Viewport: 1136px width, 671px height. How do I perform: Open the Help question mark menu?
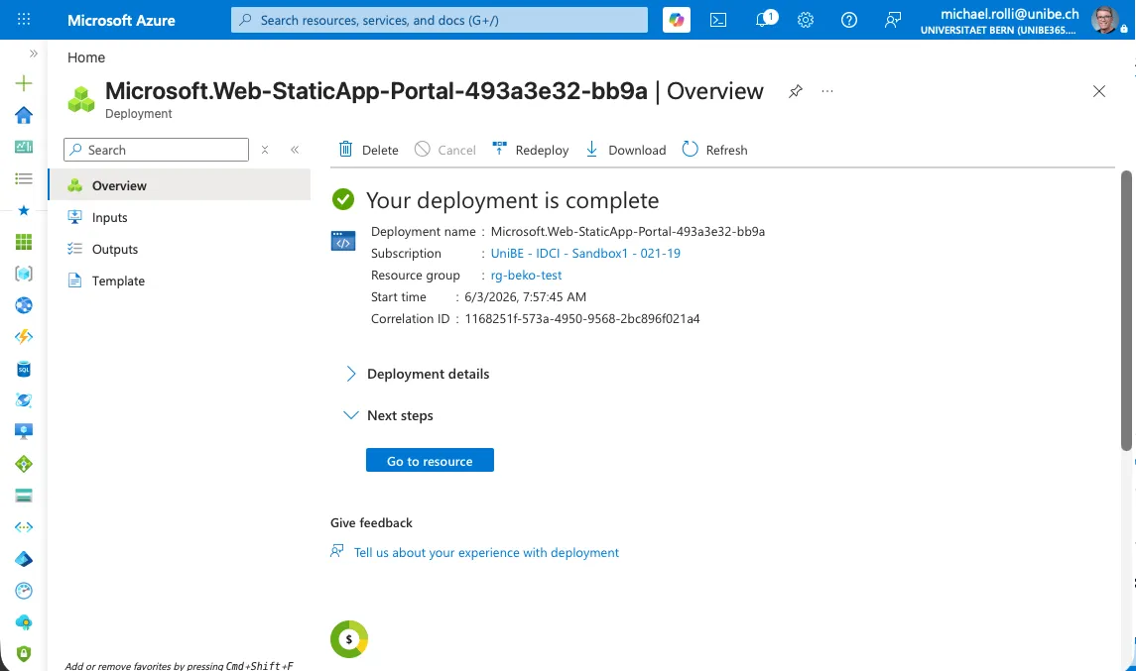point(849,20)
